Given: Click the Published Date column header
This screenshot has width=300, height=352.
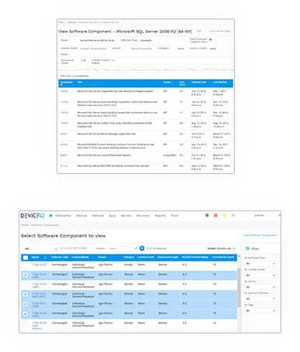Looking at the screenshot, I should [x=198, y=82].
